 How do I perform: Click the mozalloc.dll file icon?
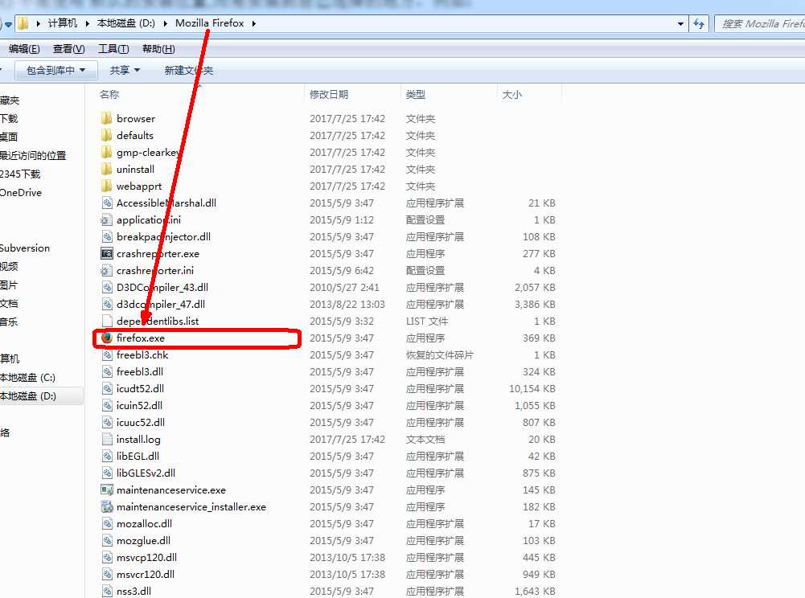tap(106, 523)
